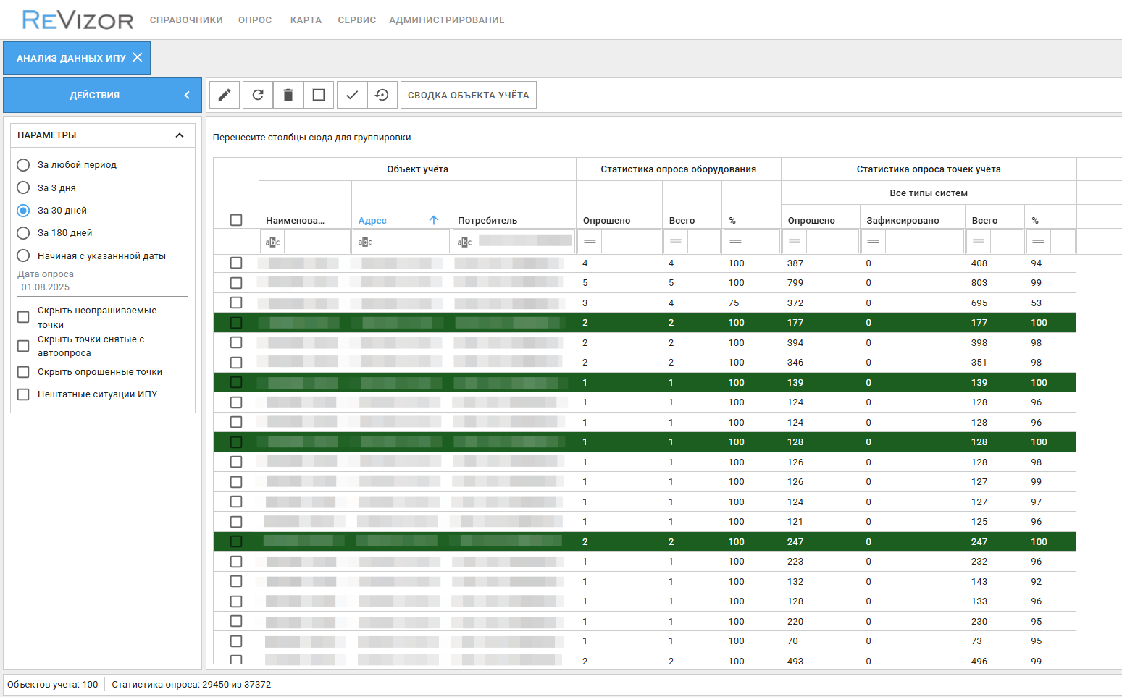The width and height of the screenshot is (1122, 697).
Task: Click the Дата опроса date field
Action: click(102, 287)
